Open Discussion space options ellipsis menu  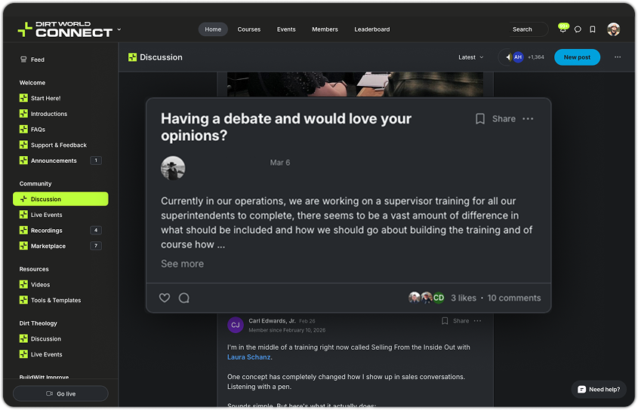coord(618,57)
